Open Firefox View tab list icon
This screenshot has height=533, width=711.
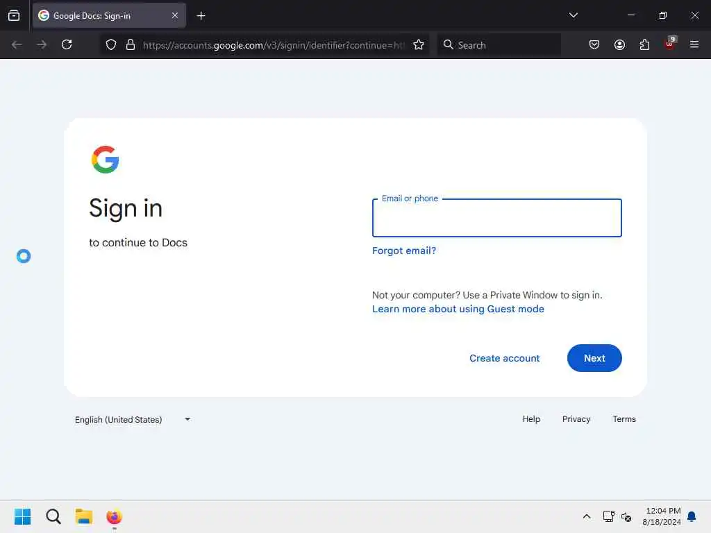tap(14, 15)
